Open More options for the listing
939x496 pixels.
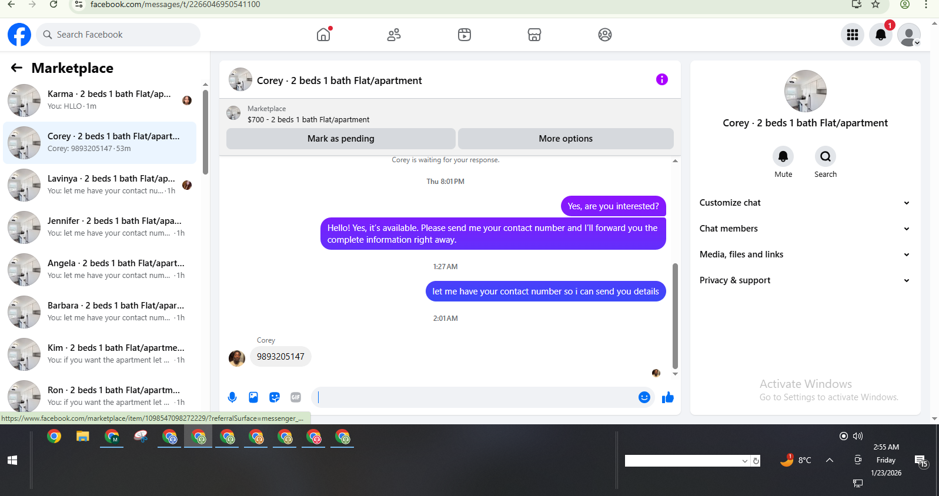(x=566, y=139)
